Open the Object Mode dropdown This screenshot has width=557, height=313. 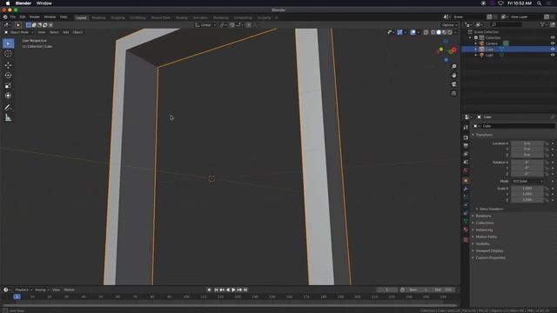(18, 32)
